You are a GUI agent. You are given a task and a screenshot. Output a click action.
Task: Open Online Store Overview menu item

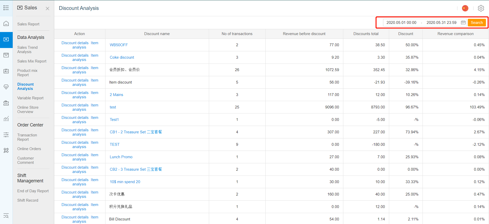click(x=28, y=109)
